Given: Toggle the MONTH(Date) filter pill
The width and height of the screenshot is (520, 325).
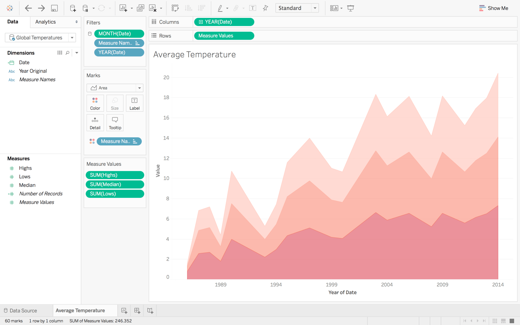Looking at the screenshot, I should click(x=119, y=34).
